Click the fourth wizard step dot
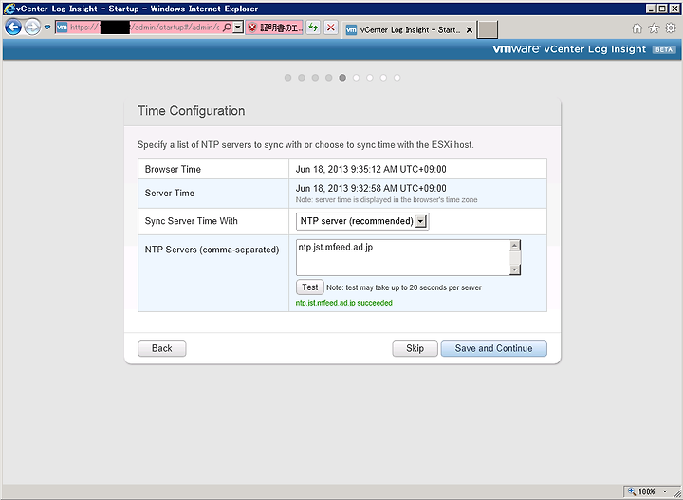Viewport: 683px width, 500px height. click(x=329, y=78)
